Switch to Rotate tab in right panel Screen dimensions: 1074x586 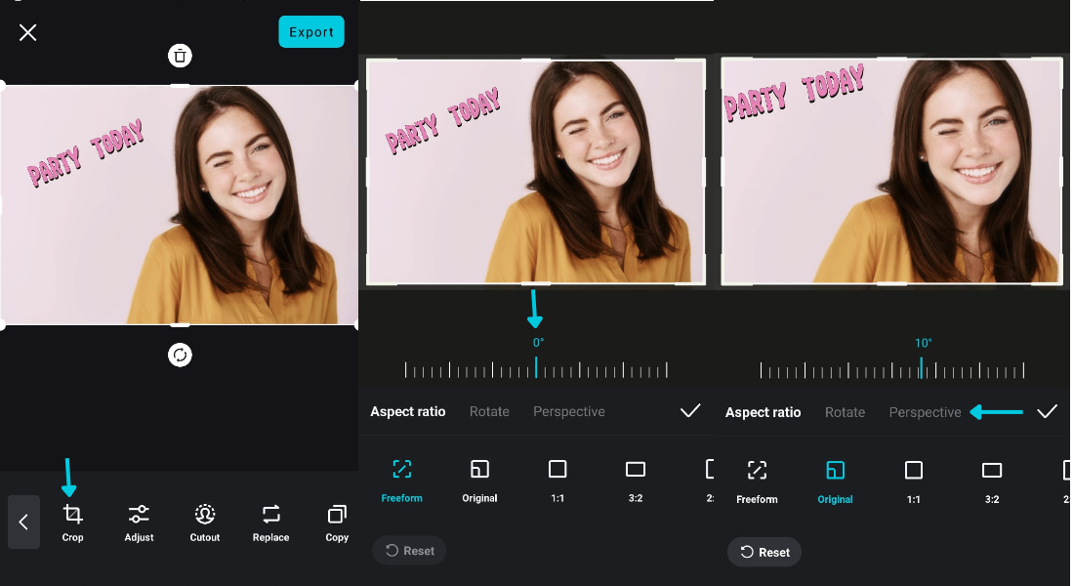pyautogui.click(x=845, y=412)
